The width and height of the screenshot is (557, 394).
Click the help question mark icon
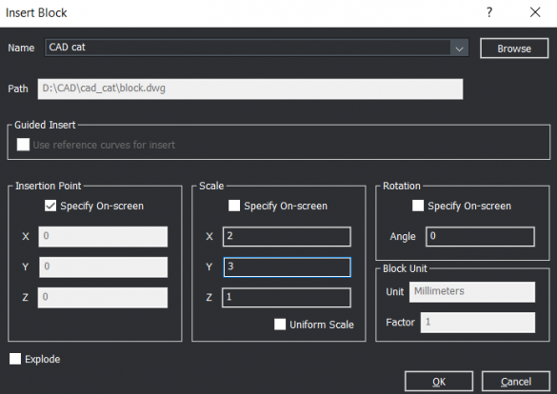point(489,12)
